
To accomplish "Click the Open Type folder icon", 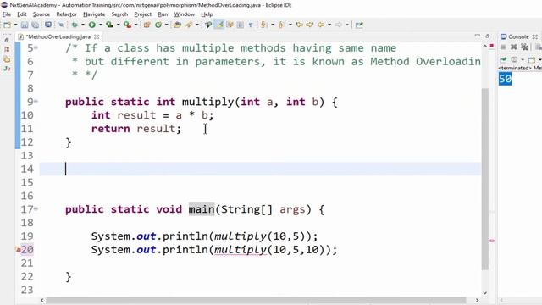I will [177, 25].
